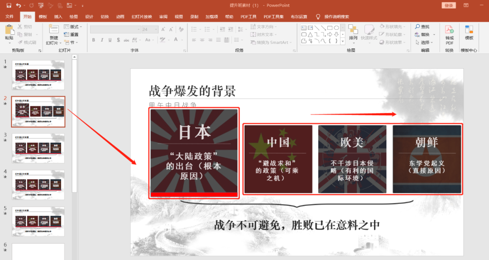Click the 操作说明搜索 search box

tap(336, 16)
